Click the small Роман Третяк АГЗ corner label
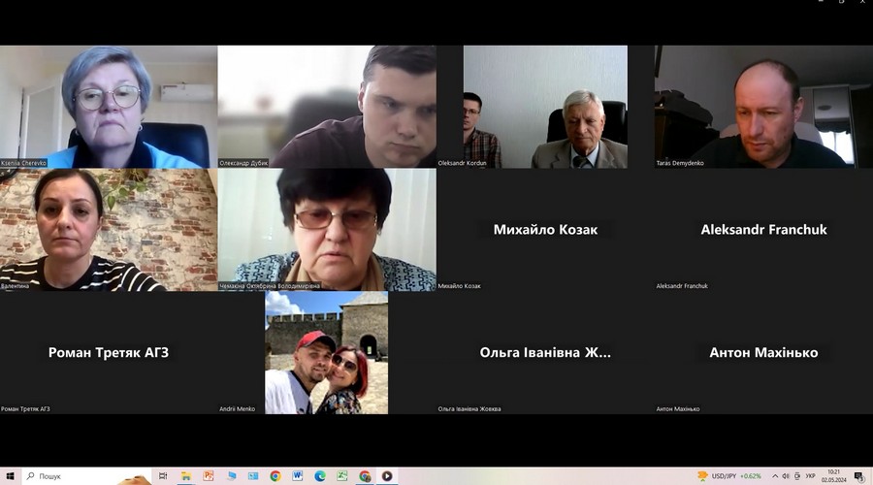 (x=25, y=408)
